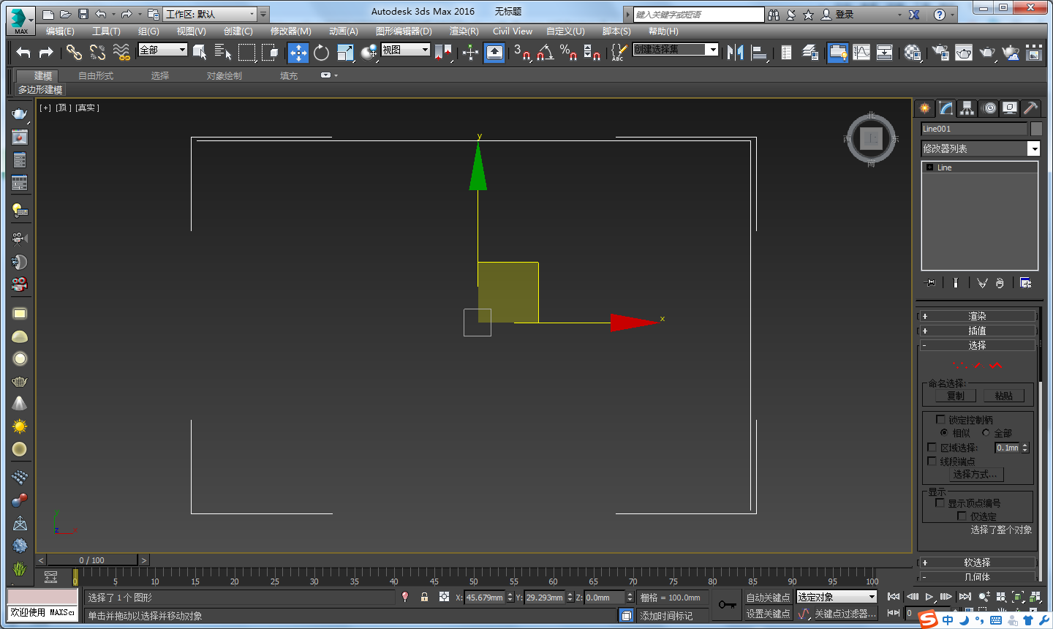Click 设置关键点 set key button

click(768, 614)
